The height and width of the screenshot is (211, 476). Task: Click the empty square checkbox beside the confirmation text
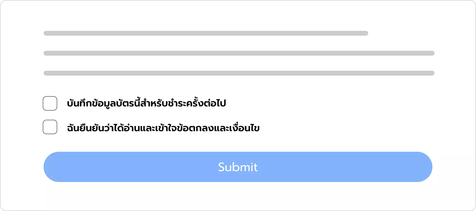point(50,127)
